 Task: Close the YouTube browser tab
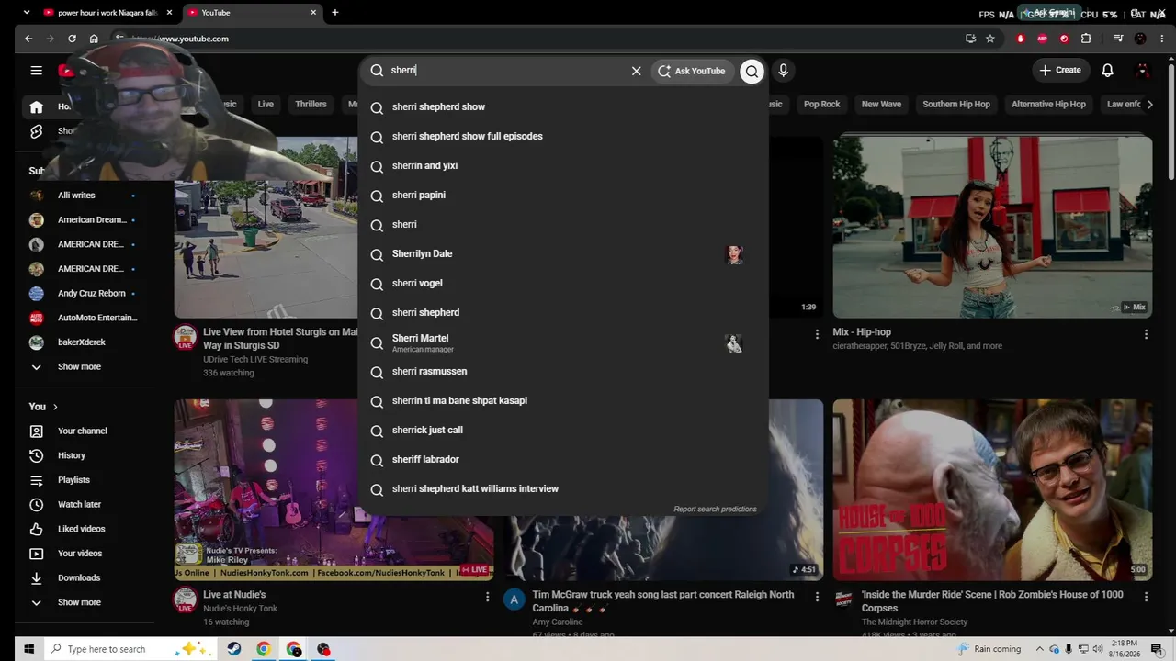[x=313, y=13]
